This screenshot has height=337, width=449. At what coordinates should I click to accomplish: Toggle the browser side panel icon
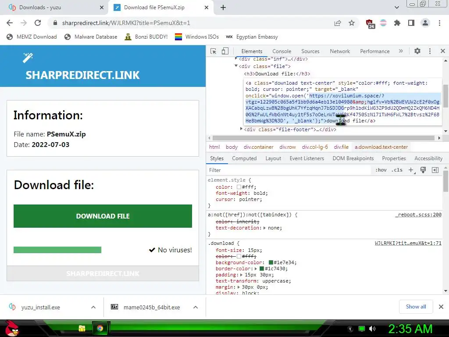(x=411, y=23)
